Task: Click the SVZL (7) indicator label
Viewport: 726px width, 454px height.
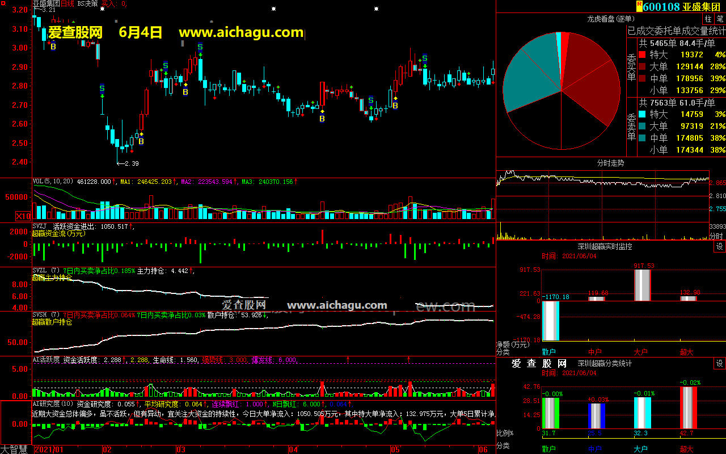Action: pos(46,271)
